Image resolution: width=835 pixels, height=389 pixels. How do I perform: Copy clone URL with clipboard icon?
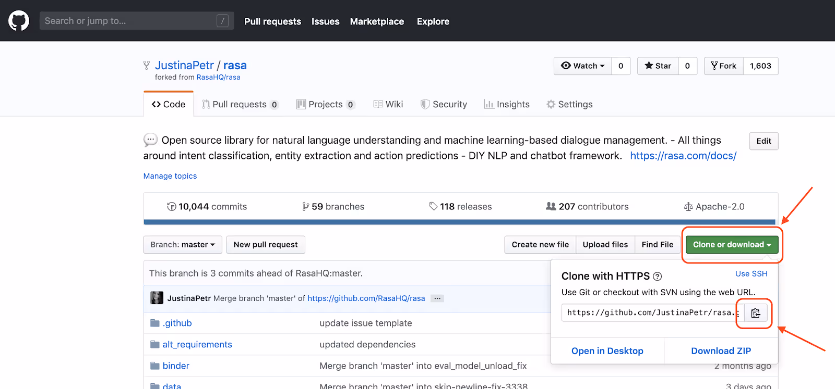pyautogui.click(x=755, y=313)
